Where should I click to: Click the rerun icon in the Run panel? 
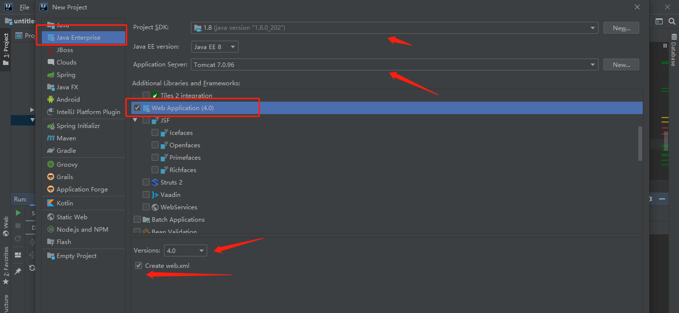coord(18,239)
